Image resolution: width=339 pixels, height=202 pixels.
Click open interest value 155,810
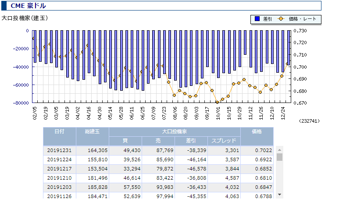tap(97, 159)
